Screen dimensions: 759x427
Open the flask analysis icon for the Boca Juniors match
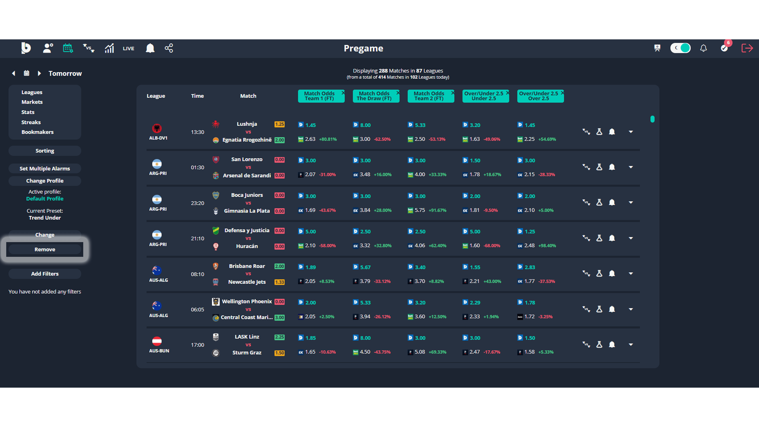600,202
